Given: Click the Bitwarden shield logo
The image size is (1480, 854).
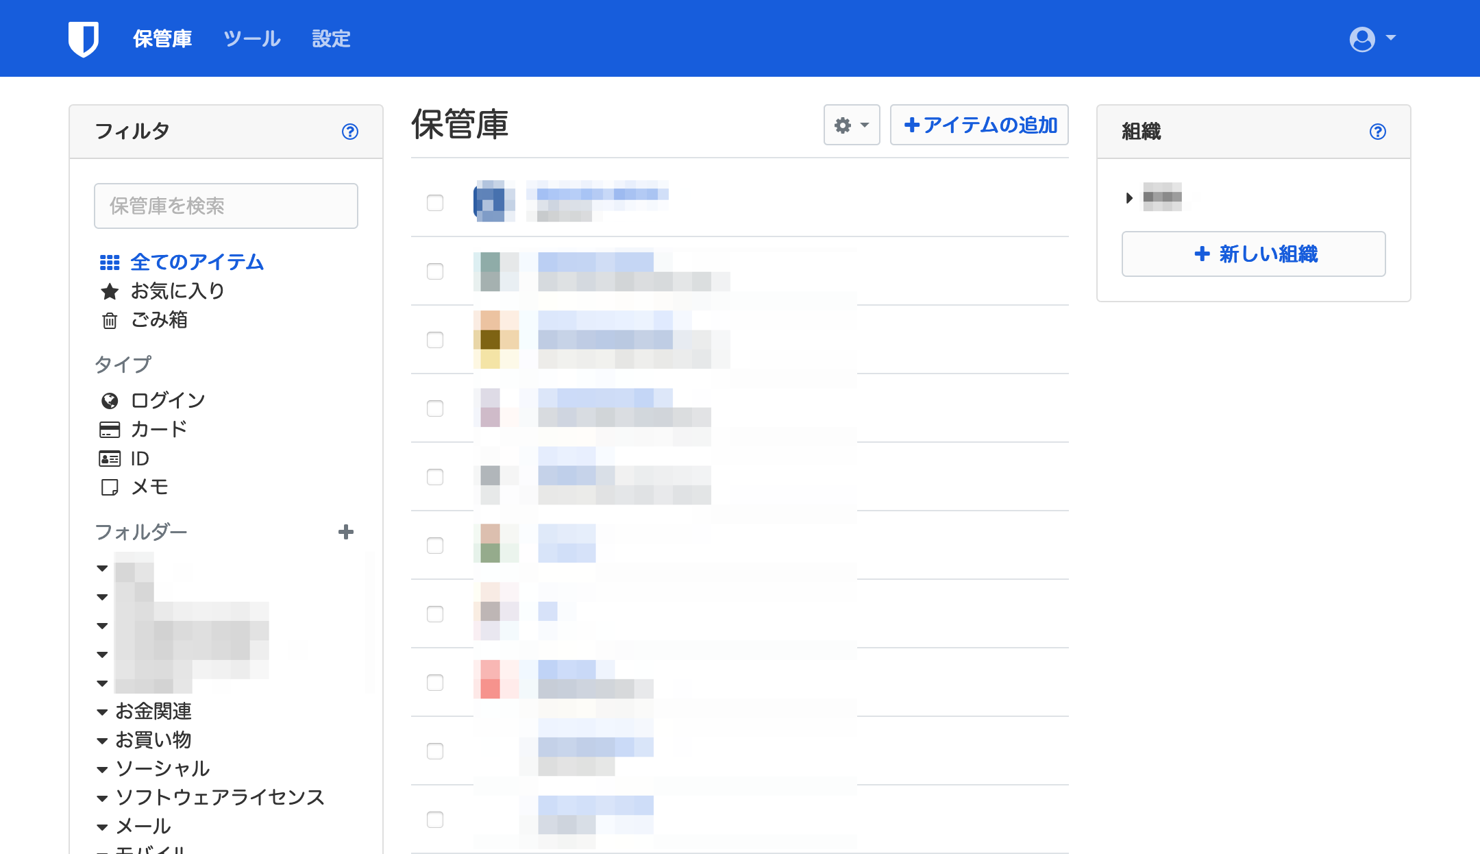Looking at the screenshot, I should [x=84, y=39].
